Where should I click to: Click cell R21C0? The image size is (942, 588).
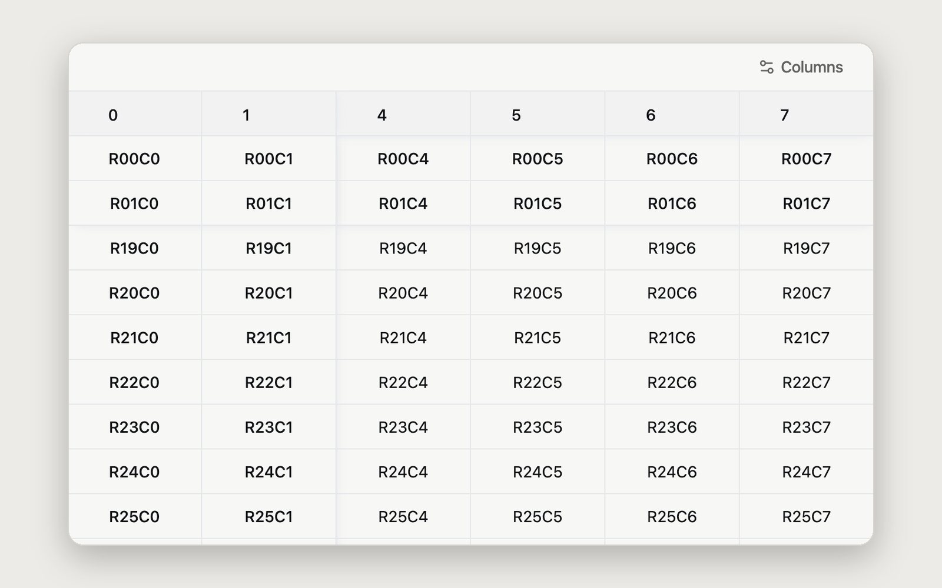[135, 338]
